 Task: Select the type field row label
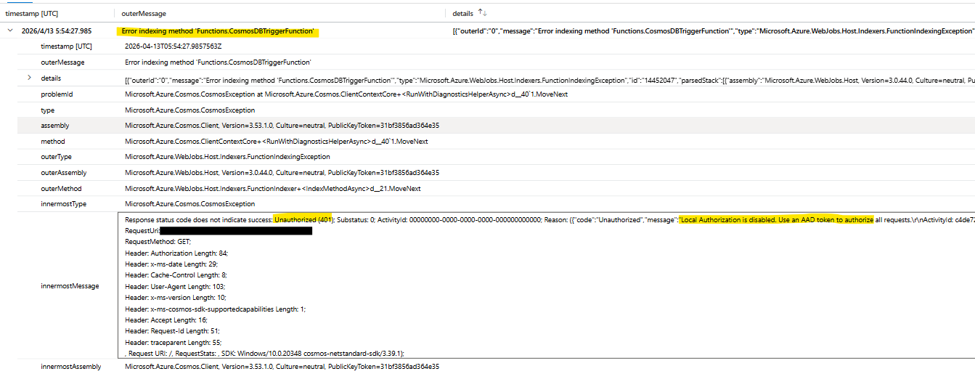click(x=48, y=110)
